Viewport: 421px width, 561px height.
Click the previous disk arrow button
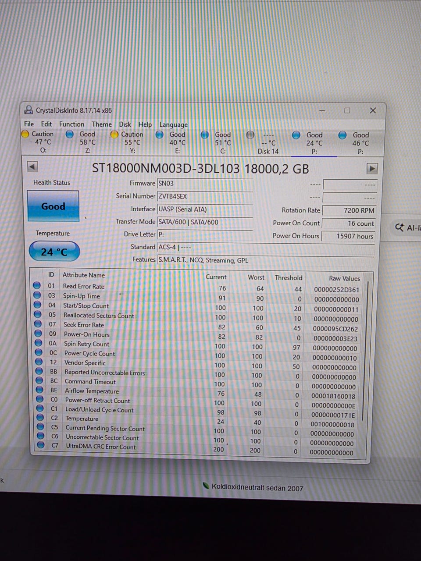pos(32,167)
